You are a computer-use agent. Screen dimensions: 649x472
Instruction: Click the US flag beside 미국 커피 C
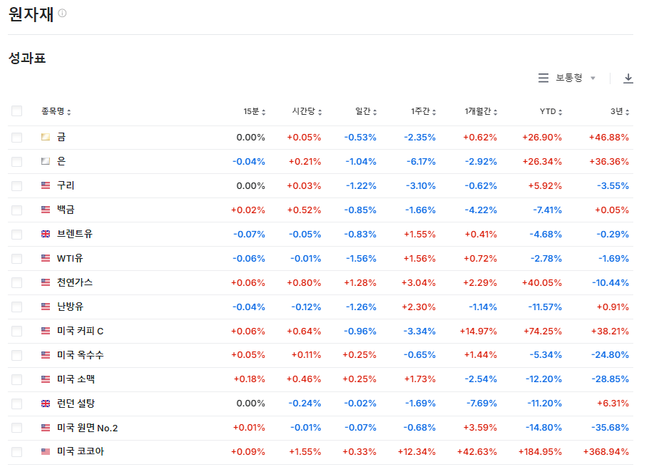coord(46,331)
